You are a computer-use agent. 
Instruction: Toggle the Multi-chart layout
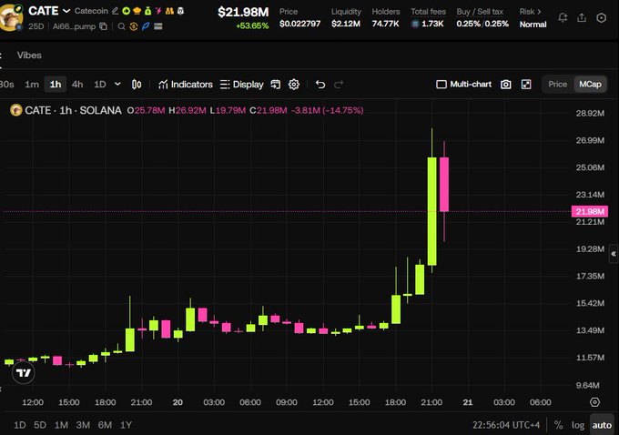tap(464, 84)
